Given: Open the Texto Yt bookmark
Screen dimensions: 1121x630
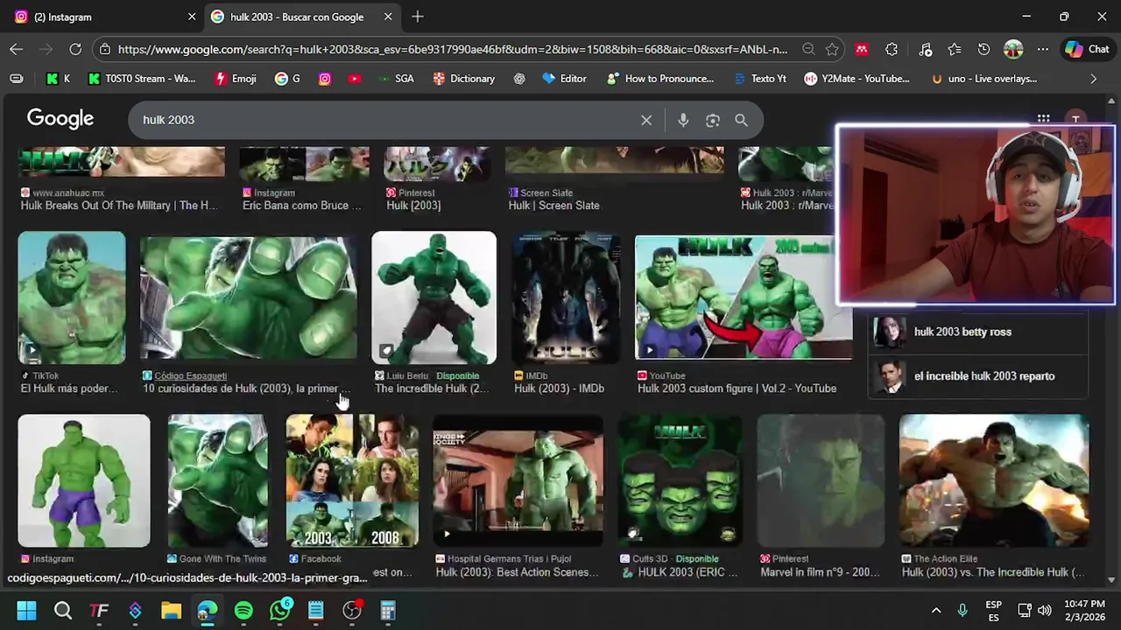Looking at the screenshot, I should pos(759,79).
